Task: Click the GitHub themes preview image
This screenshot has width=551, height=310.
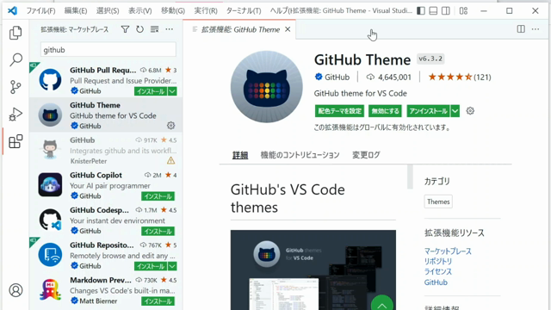Action: (x=313, y=270)
